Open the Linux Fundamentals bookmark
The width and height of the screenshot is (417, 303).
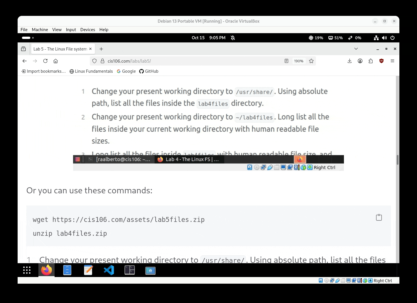(91, 71)
